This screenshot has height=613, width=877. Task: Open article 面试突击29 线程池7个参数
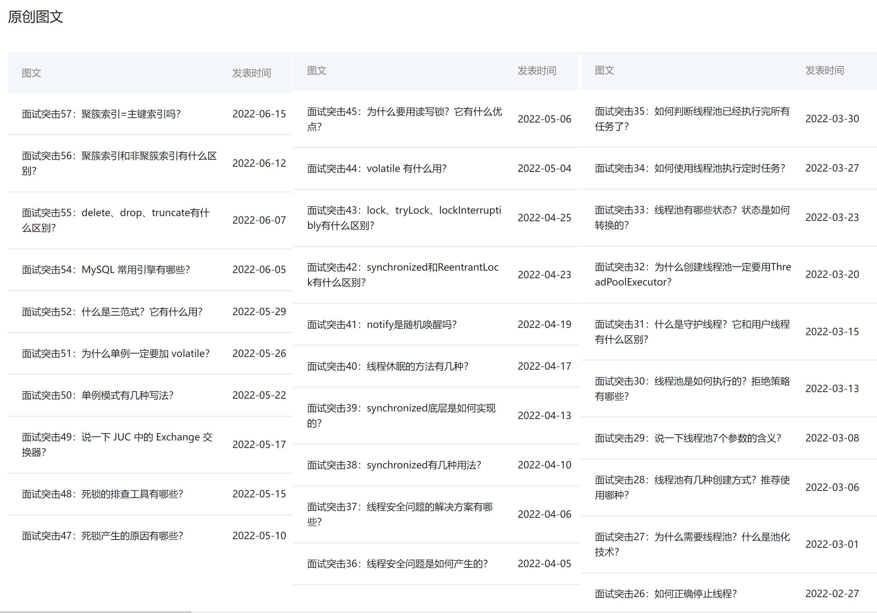coord(688,438)
